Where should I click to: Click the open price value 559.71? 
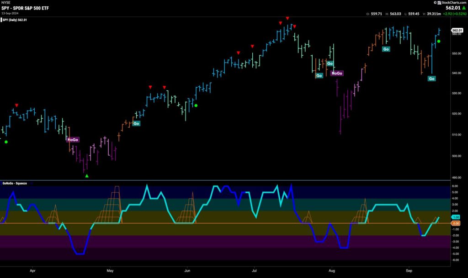(377, 14)
